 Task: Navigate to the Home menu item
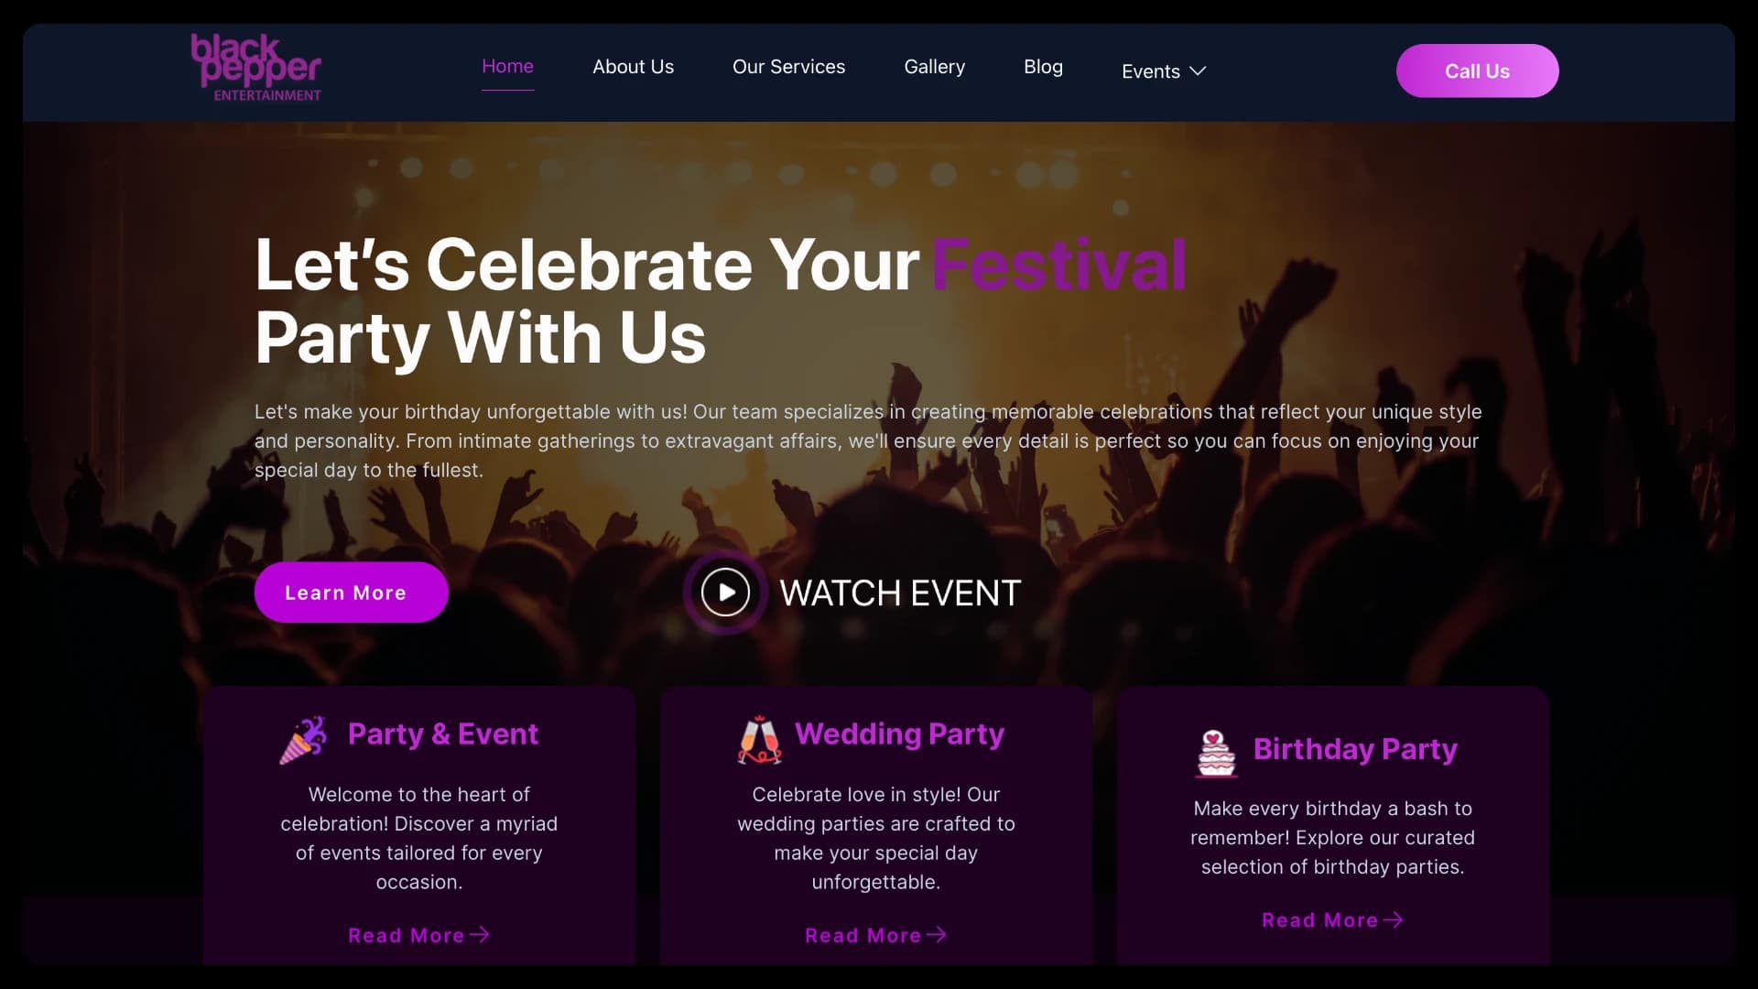(x=508, y=66)
